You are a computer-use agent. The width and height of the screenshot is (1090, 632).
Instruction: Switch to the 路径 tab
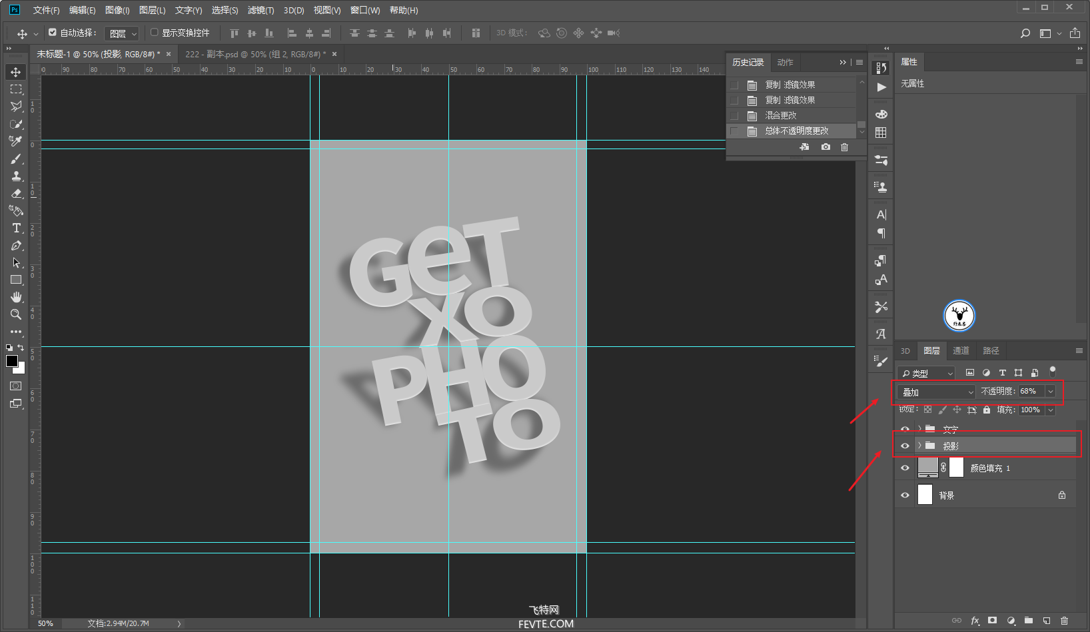[991, 351]
